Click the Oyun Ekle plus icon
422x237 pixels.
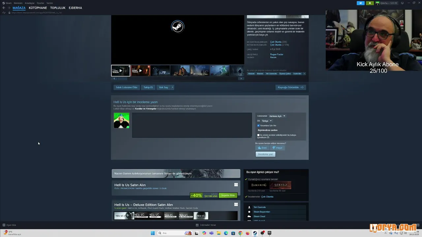4,225
